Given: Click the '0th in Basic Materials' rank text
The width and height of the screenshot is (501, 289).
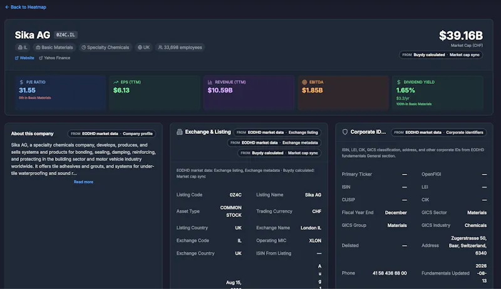Looking at the screenshot, I should [35, 98].
